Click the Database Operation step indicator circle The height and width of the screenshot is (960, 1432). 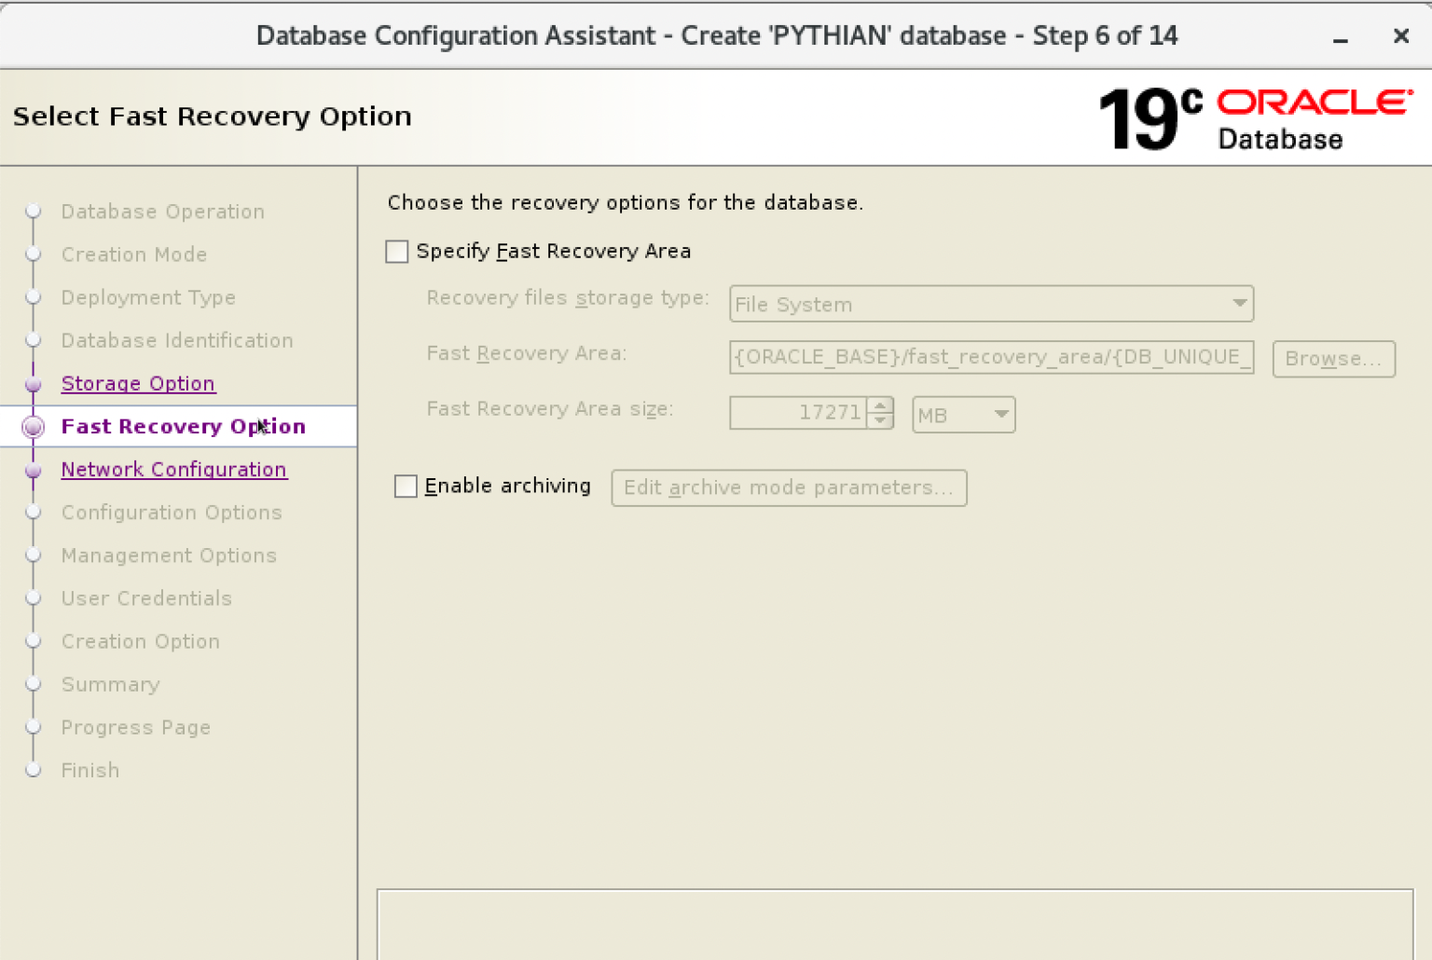tap(34, 212)
